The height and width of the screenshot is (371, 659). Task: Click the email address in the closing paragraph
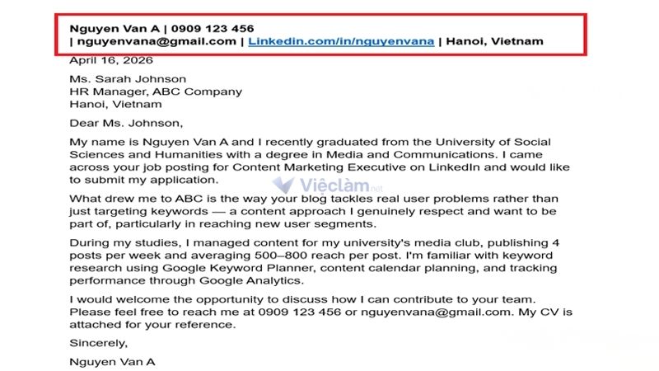pos(436,312)
